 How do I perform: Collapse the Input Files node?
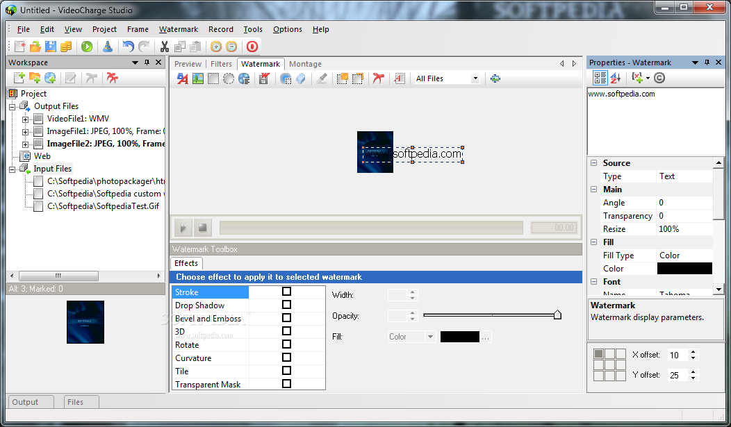pyautogui.click(x=12, y=169)
